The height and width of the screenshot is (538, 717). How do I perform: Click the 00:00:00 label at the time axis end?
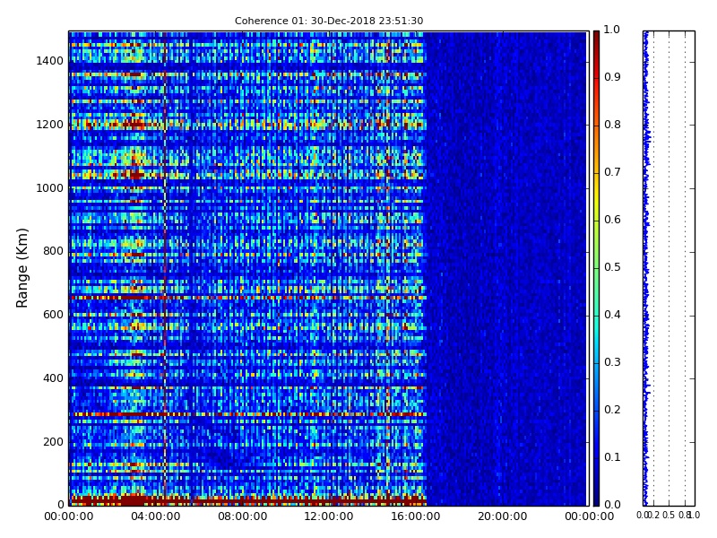click(589, 517)
